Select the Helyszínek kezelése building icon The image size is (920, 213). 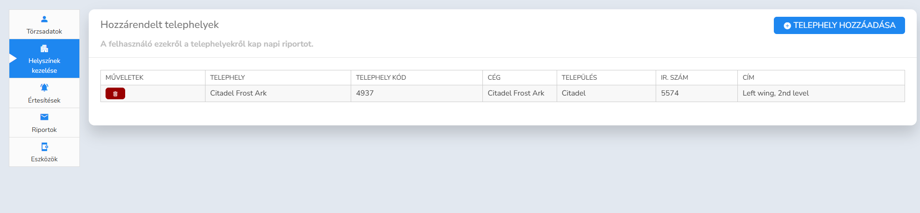[x=44, y=48]
